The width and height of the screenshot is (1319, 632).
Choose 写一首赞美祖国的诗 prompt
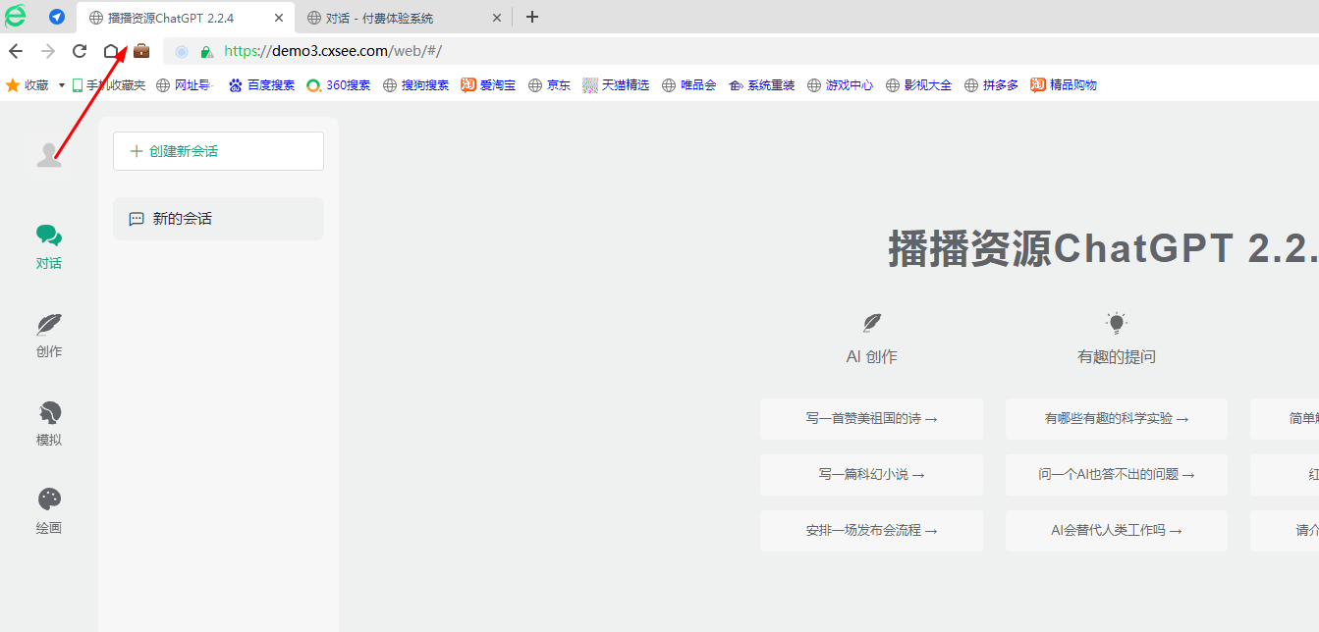[871, 419]
